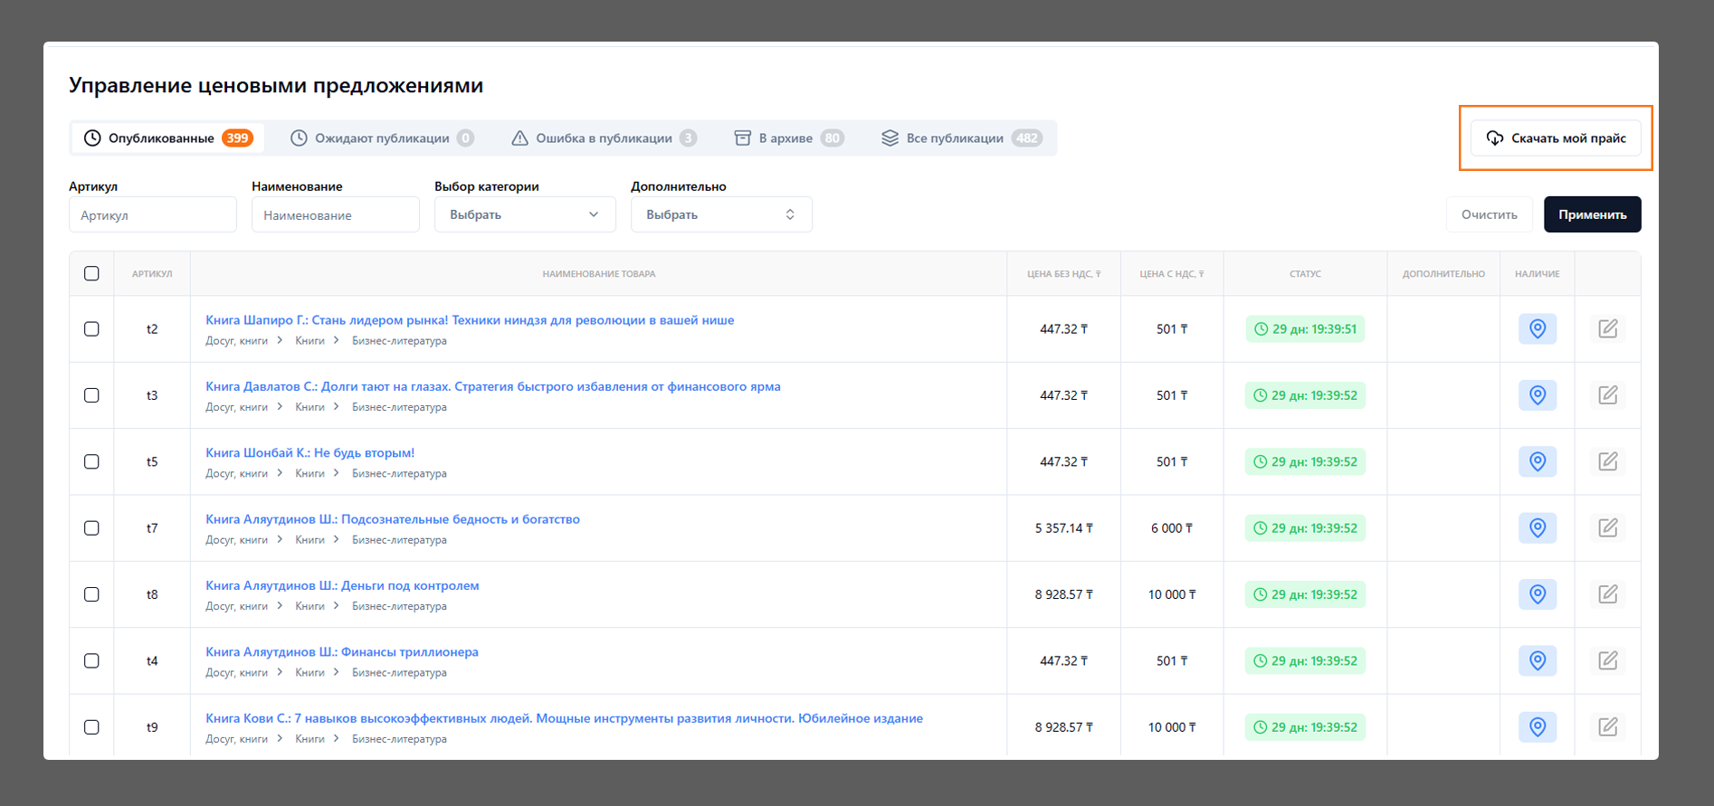Edit offer in row t2
The height and width of the screenshot is (806, 1714).
click(x=1607, y=328)
